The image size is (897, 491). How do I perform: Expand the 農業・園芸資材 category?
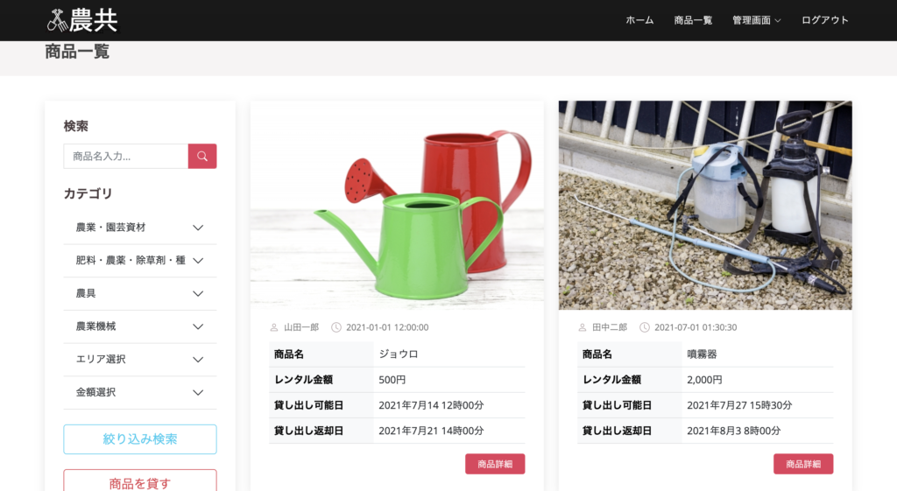click(198, 228)
